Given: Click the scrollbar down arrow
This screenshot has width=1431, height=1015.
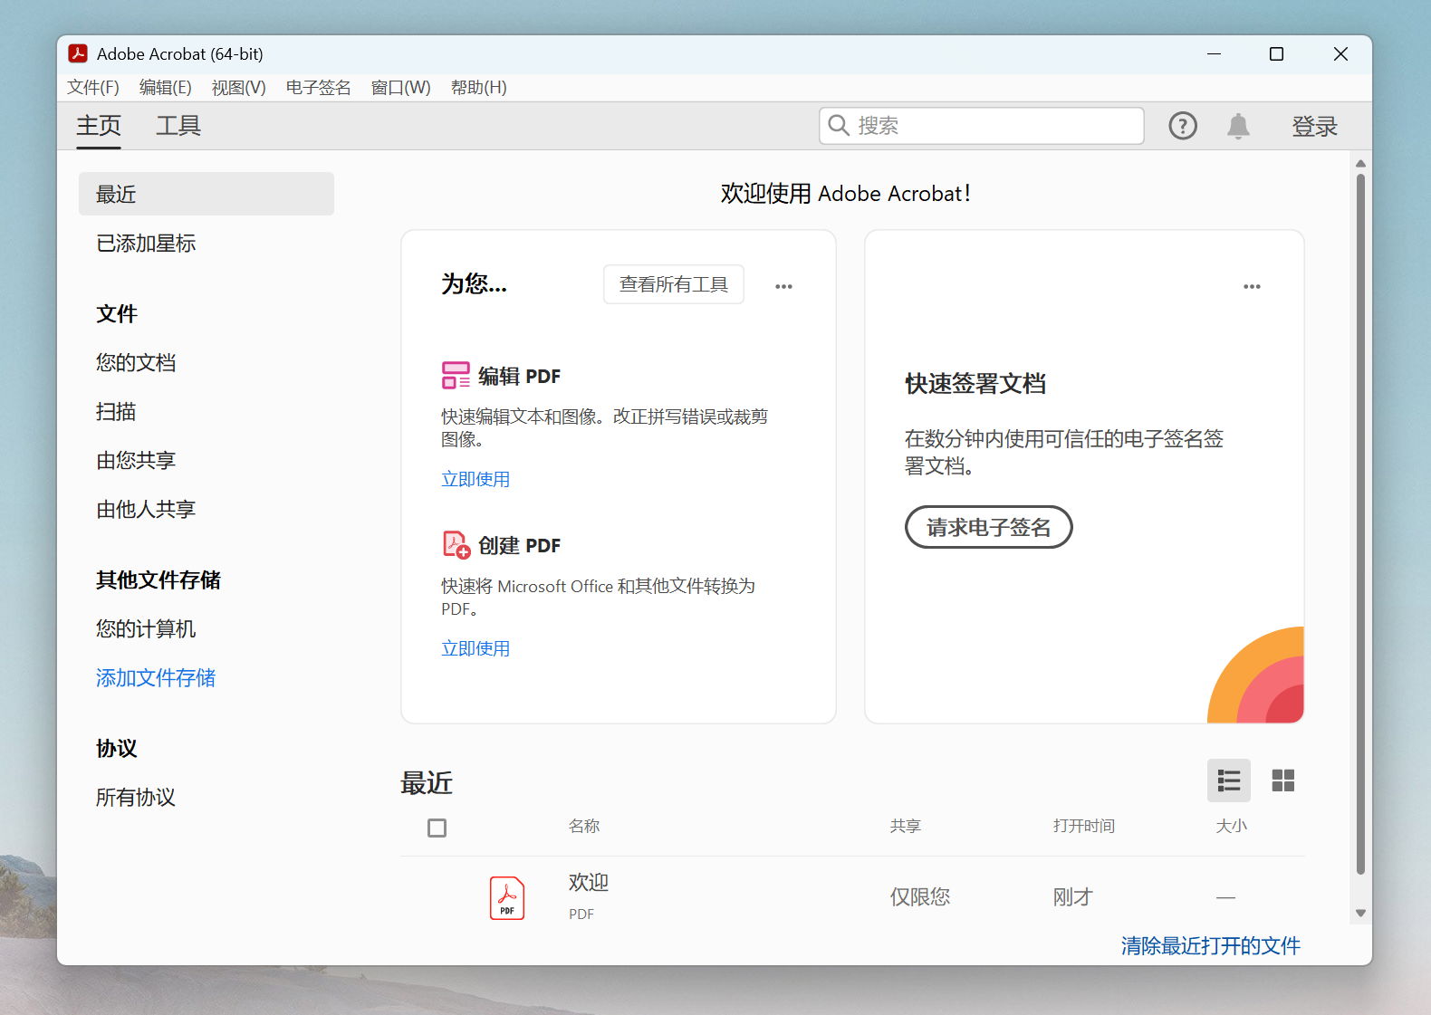Looking at the screenshot, I should (1360, 913).
